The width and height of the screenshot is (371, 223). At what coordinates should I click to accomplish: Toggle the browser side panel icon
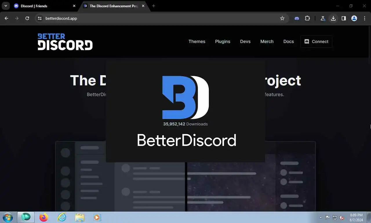(344, 18)
